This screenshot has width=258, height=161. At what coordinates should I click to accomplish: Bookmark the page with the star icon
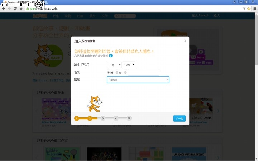(x=249, y=9)
